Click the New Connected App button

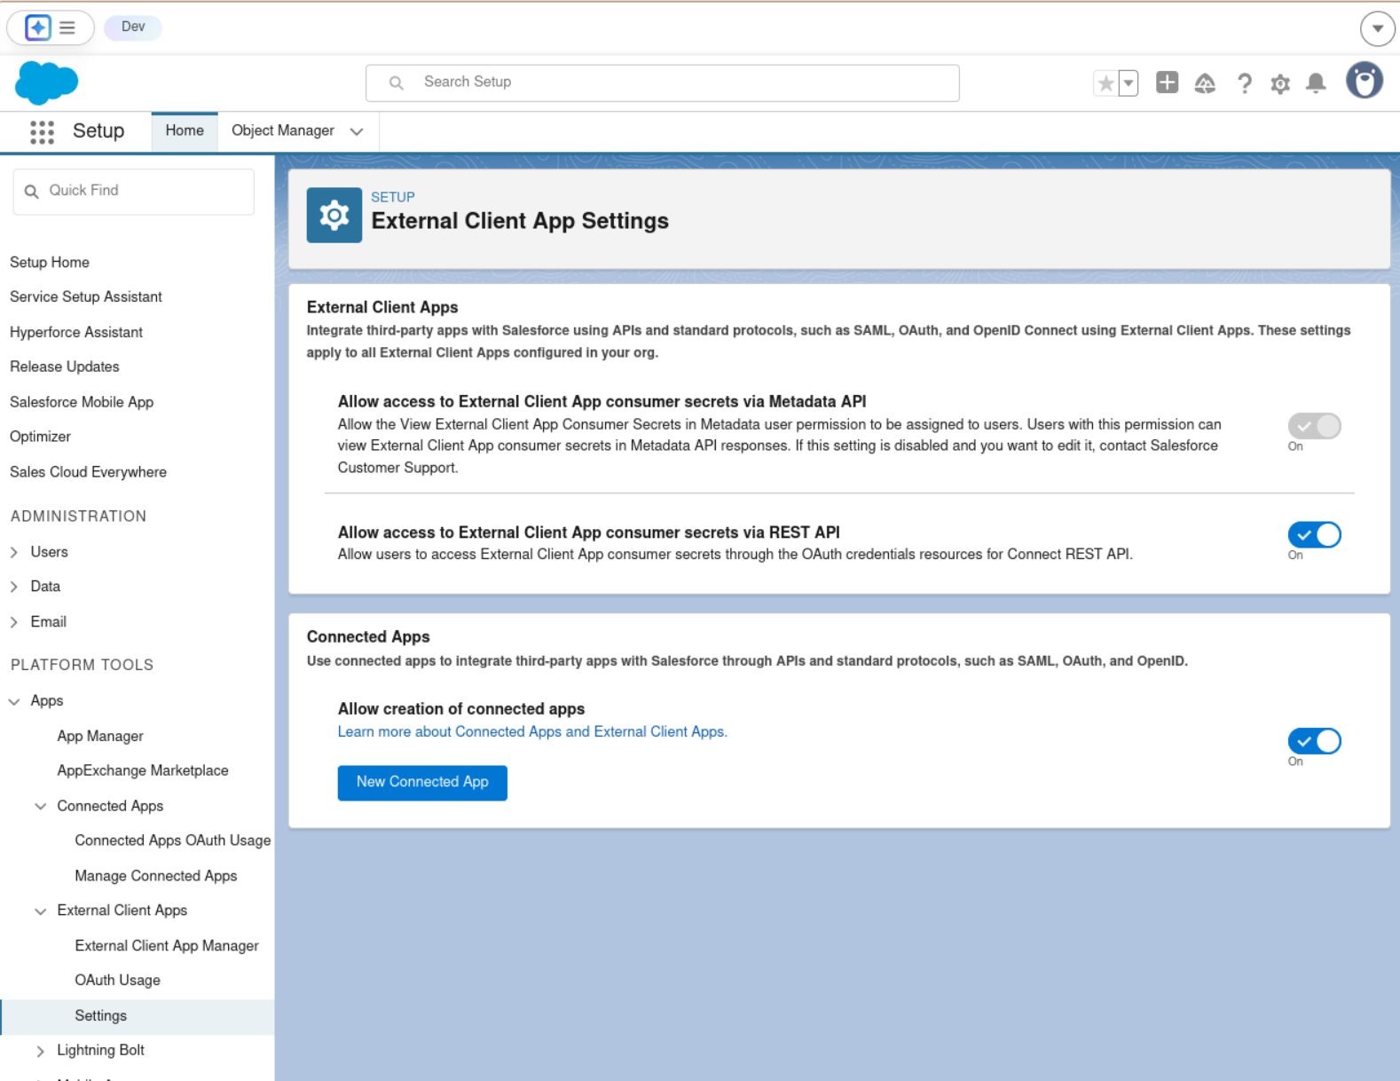tap(422, 782)
